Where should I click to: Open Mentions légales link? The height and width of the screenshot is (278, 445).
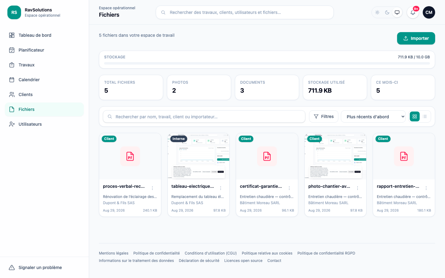click(x=113, y=253)
